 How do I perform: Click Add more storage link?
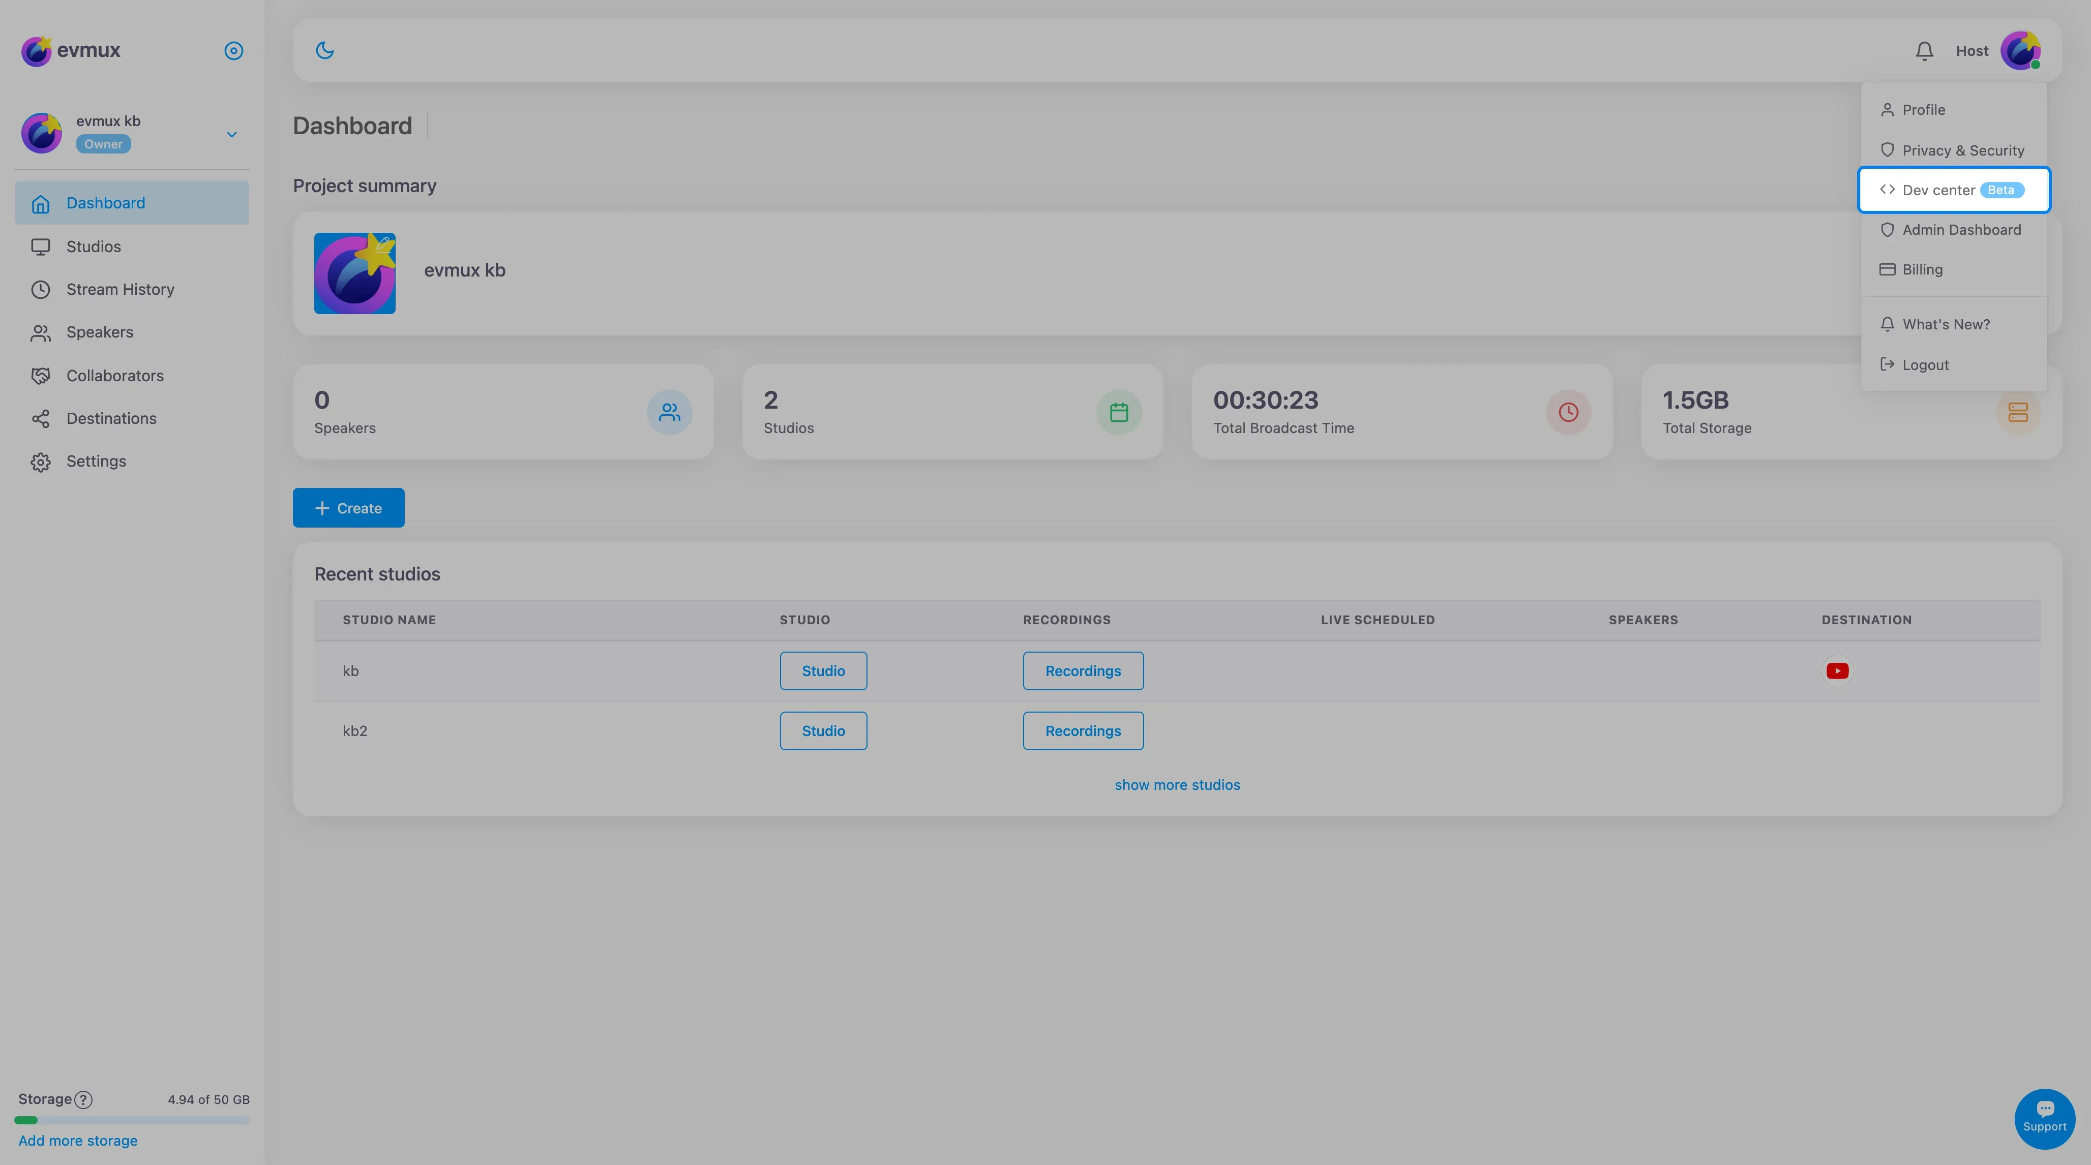pyautogui.click(x=78, y=1141)
